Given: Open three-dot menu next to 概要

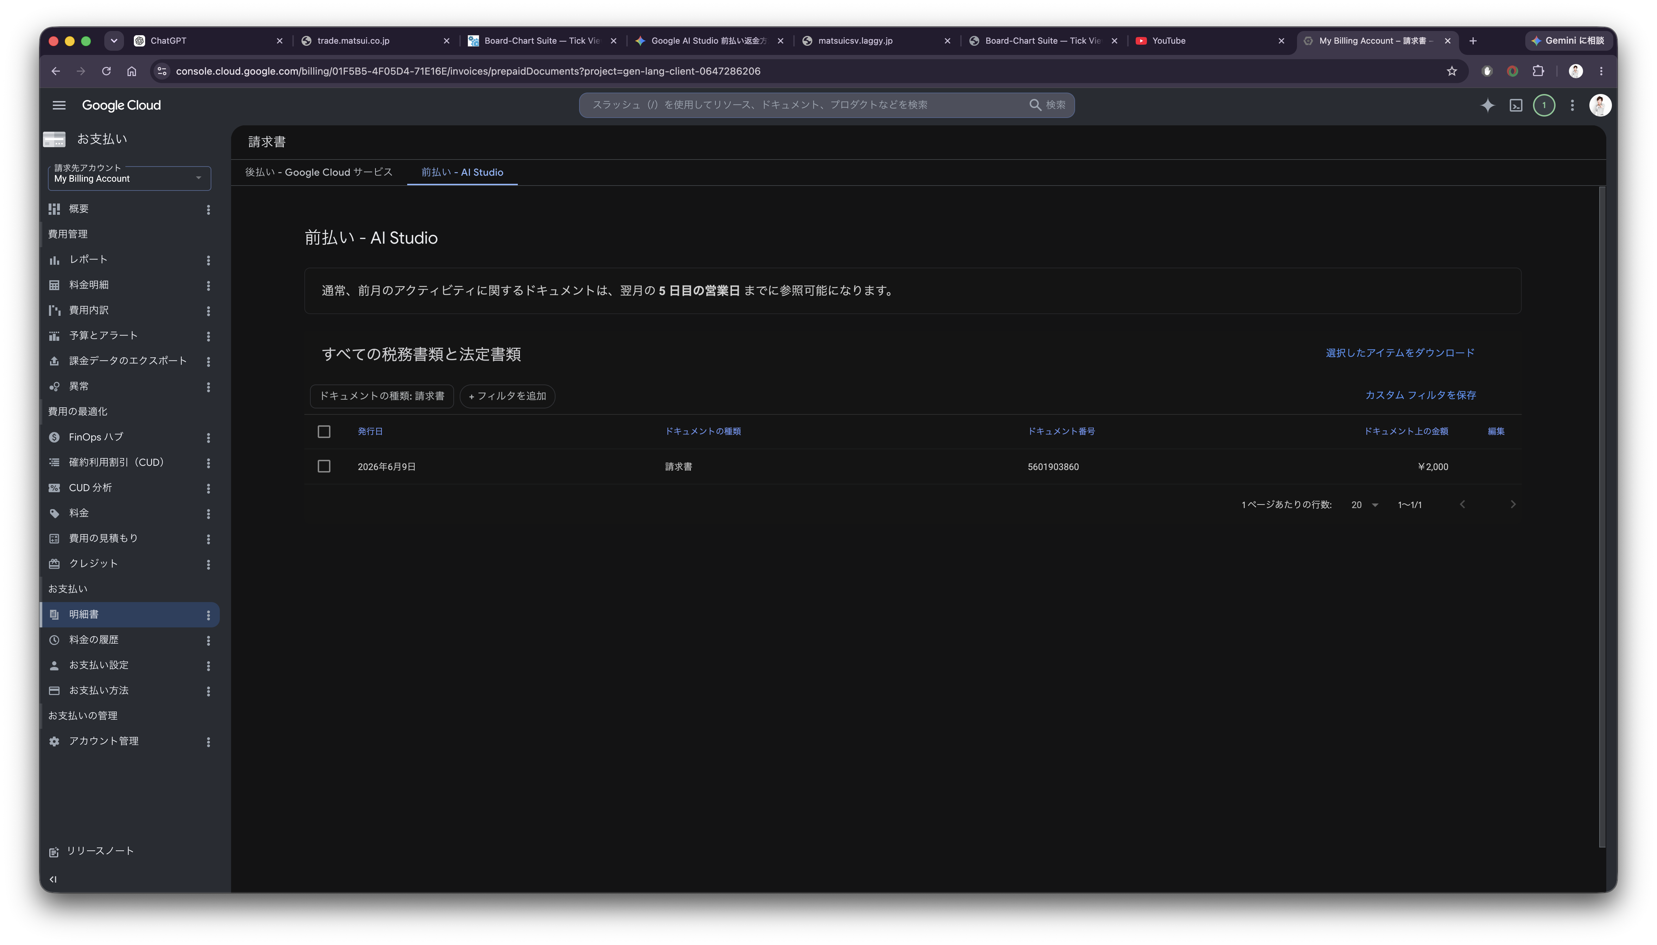Looking at the screenshot, I should (209, 209).
